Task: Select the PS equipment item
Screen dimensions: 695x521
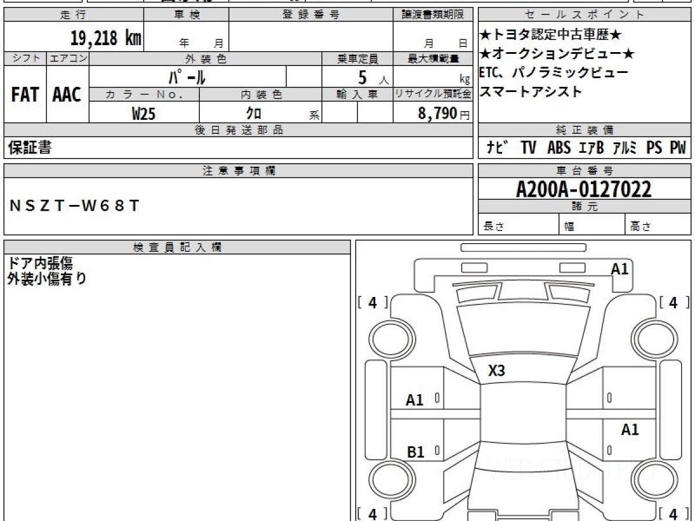Action: [x=654, y=148]
